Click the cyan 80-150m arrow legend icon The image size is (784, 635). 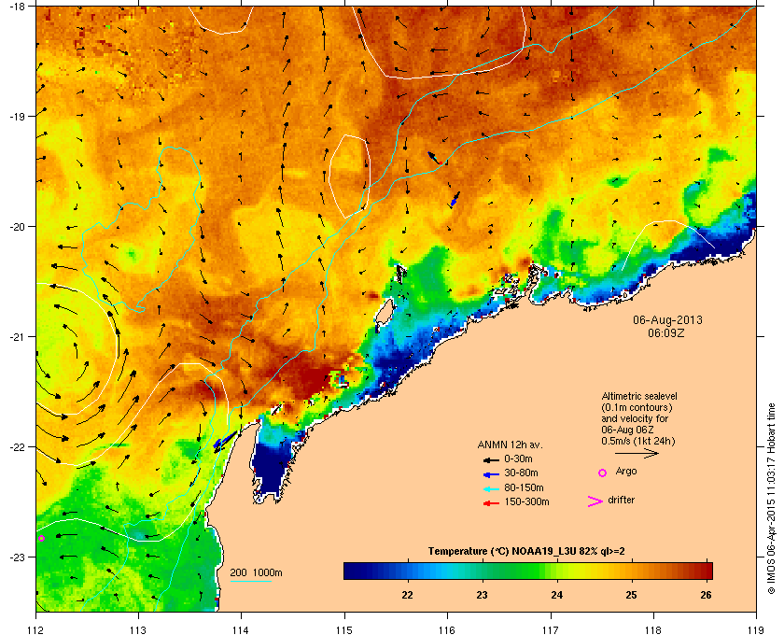491,488
